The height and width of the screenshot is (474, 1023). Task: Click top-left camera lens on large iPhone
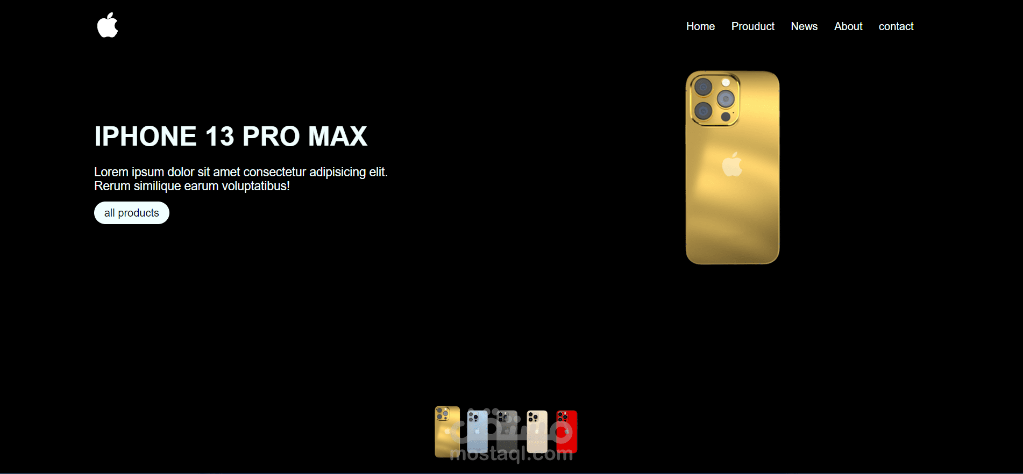coord(703,87)
